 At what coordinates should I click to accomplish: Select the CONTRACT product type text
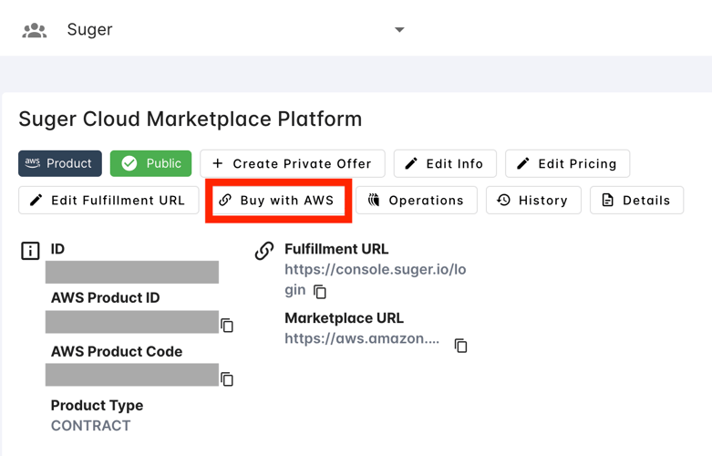pos(90,426)
